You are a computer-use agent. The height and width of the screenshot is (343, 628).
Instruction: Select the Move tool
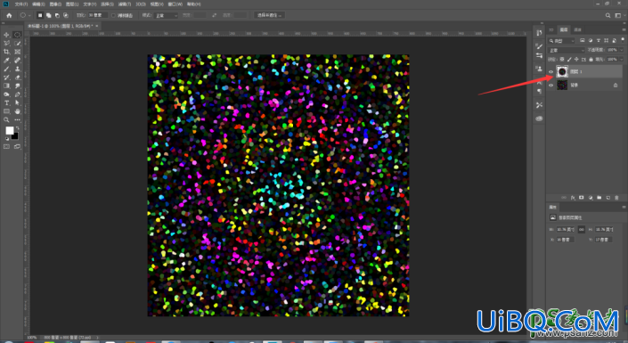(x=6, y=35)
